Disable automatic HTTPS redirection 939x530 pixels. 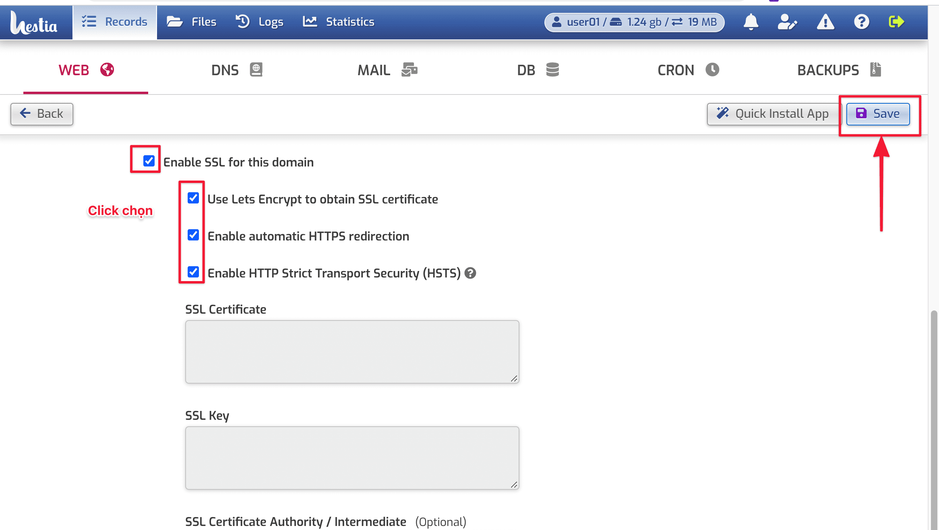point(193,235)
